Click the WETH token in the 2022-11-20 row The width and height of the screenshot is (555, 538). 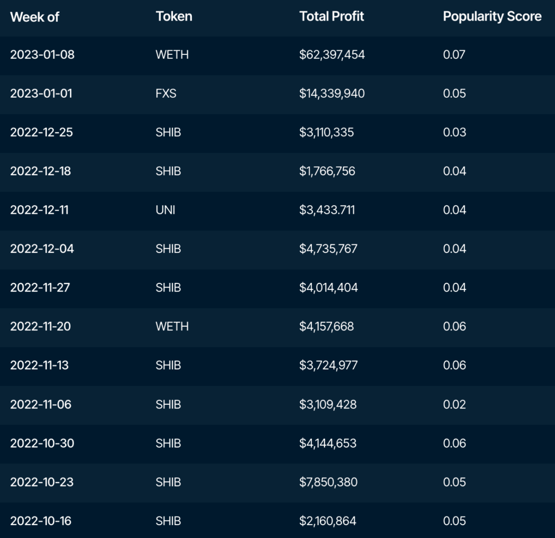172,326
